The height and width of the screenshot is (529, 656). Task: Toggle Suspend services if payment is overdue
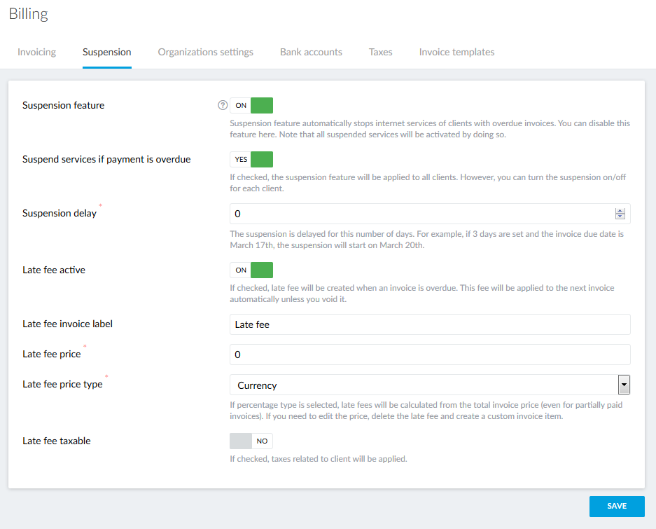[x=251, y=160]
